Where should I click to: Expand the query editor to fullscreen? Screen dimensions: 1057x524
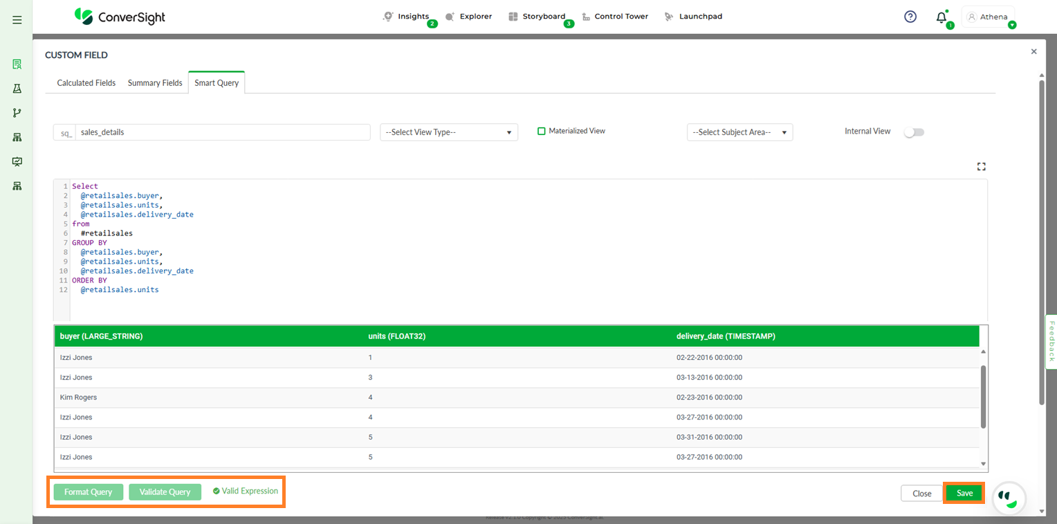pyautogui.click(x=981, y=167)
